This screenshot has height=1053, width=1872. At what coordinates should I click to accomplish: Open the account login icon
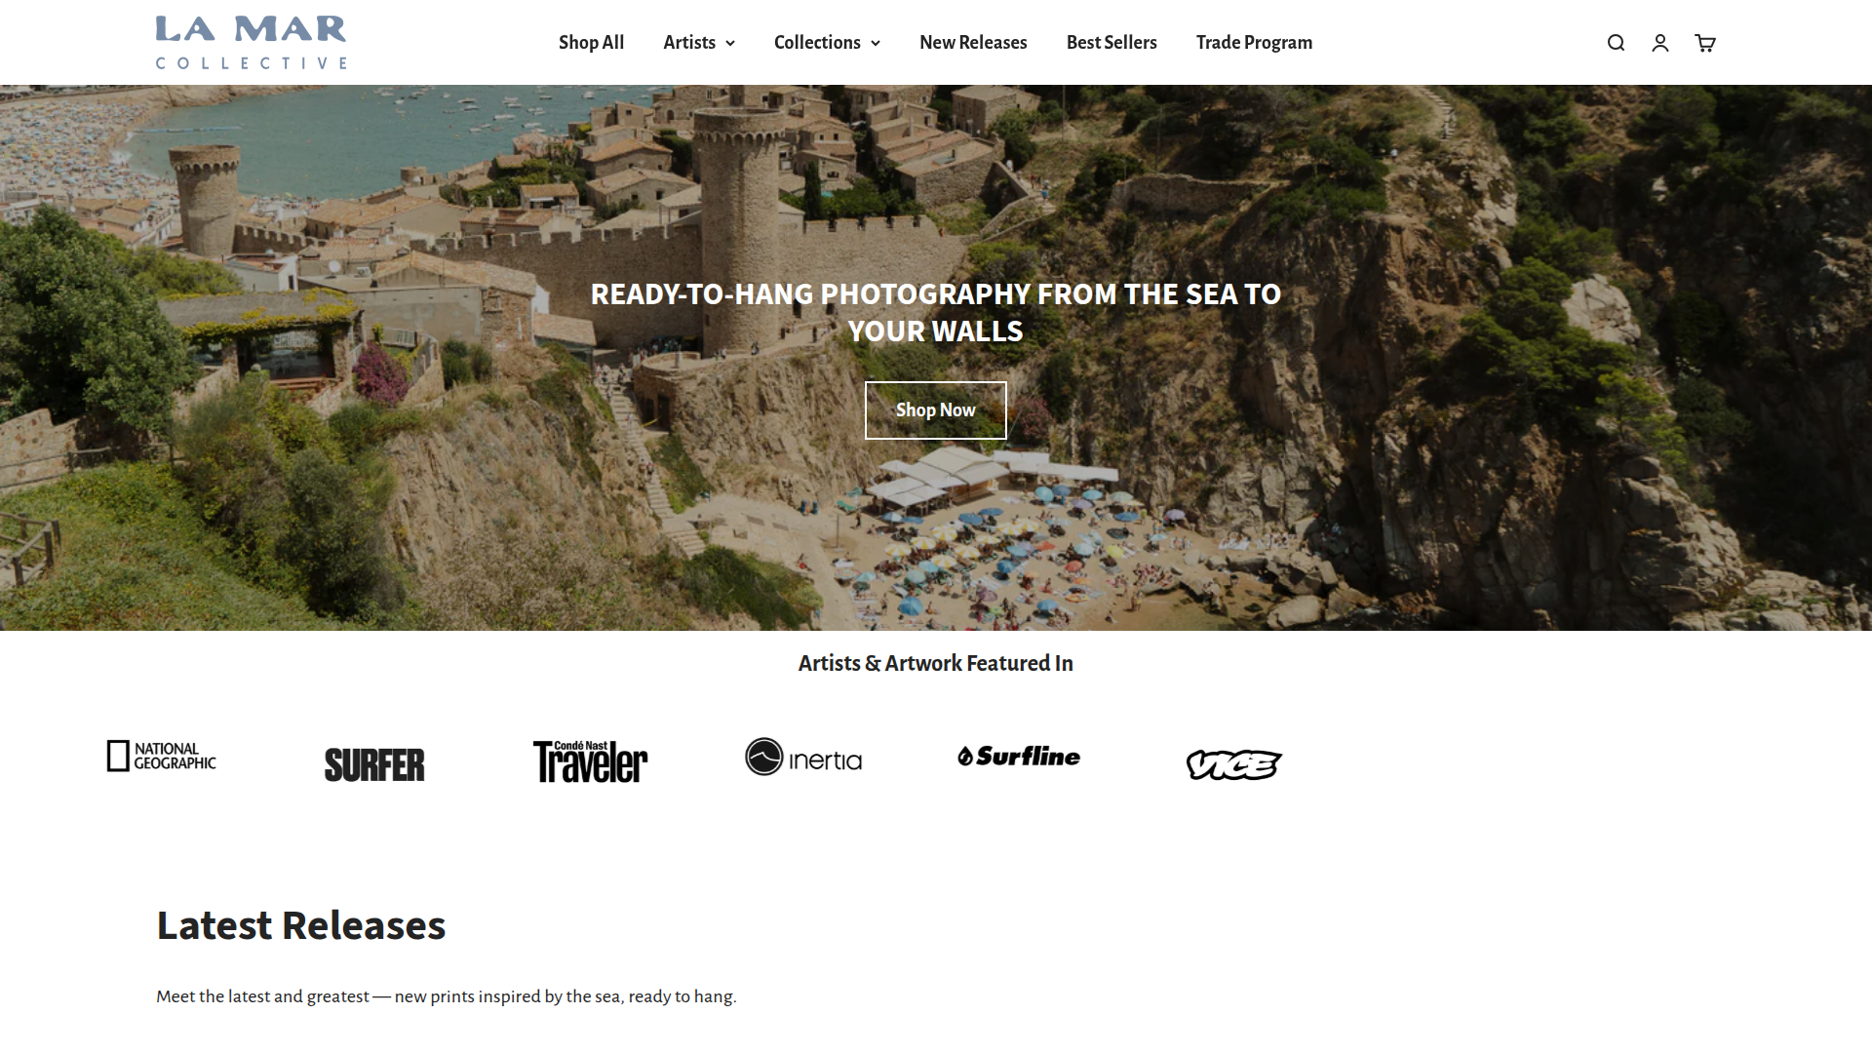tap(1660, 43)
